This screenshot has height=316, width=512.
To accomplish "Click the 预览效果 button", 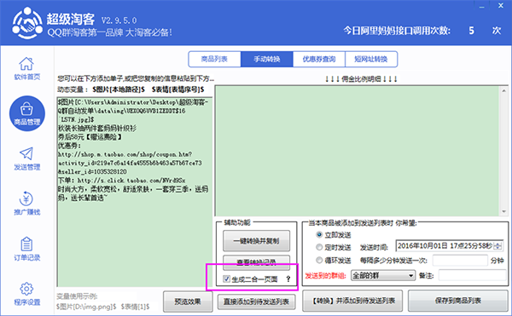I will (188, 302).
